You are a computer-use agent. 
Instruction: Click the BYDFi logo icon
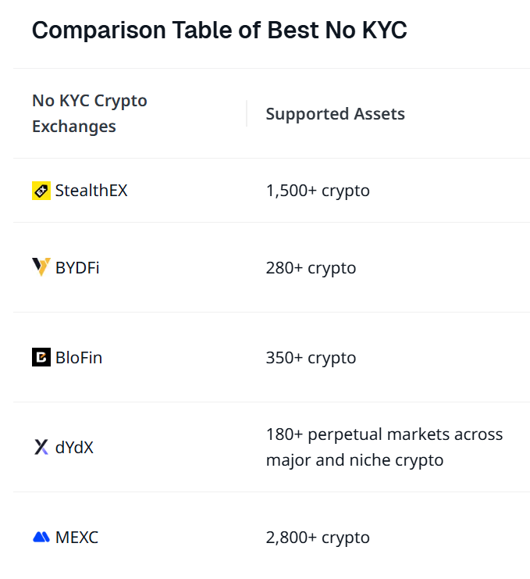(x=41, y=267)
